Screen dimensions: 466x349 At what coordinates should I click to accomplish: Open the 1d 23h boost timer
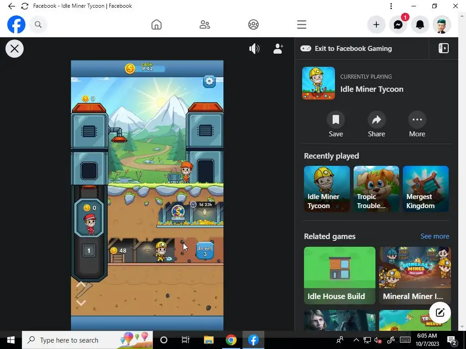point(202,204)
